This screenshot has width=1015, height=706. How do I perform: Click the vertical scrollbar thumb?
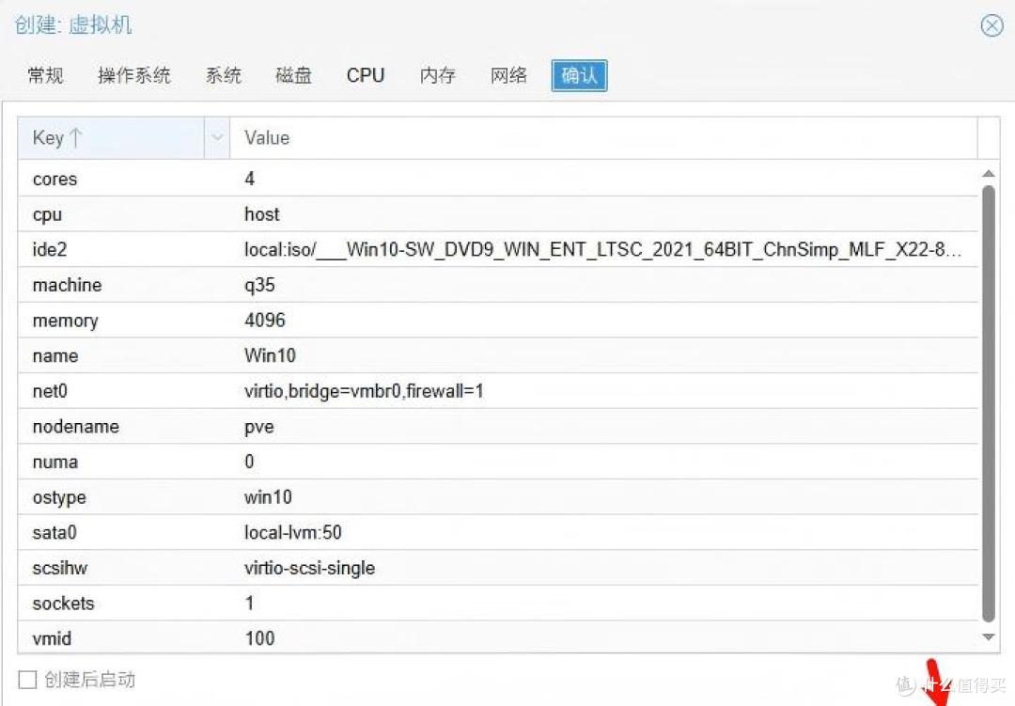[x=988, y=403]
